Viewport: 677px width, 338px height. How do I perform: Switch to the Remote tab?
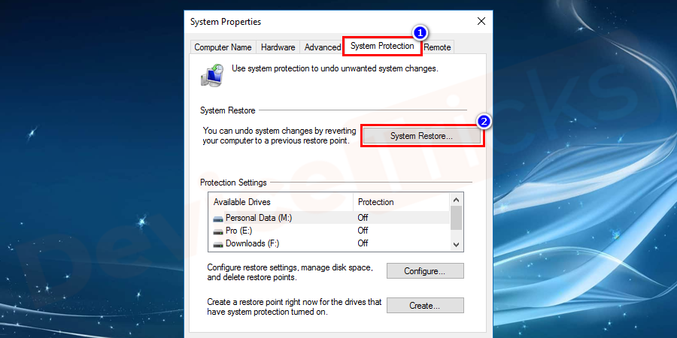click(x=437, y=47)
